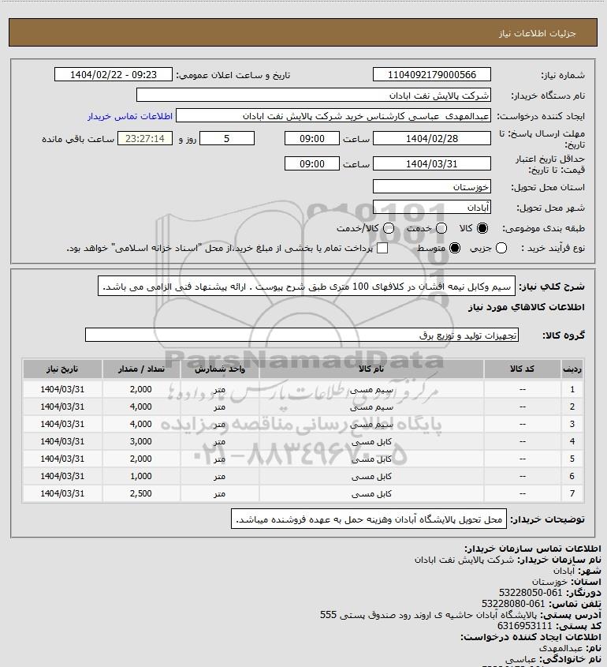Click quantity 2,500 in row 7
The height and width of the screenshot is (667, 607).
point(141,493)
